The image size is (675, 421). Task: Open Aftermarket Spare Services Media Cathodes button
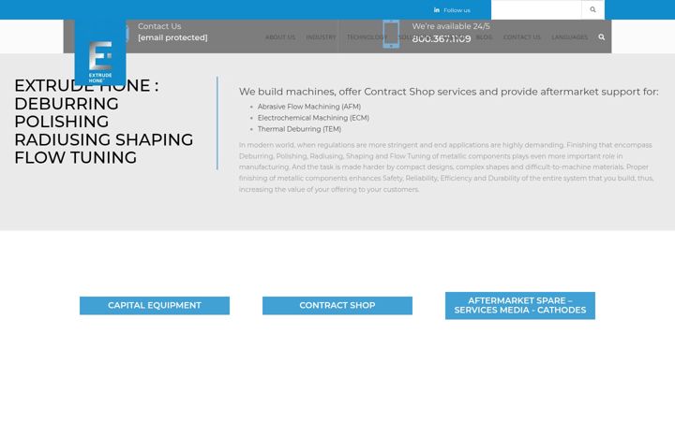(x=520, y=305)
